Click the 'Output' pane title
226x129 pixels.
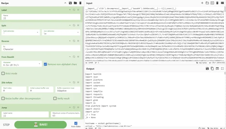point(90,69)
